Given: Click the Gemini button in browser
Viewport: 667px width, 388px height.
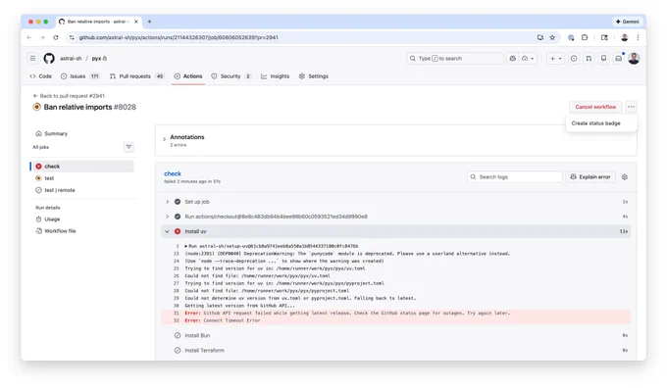Looking at the screenshot, I should click(x=628, y=22).
